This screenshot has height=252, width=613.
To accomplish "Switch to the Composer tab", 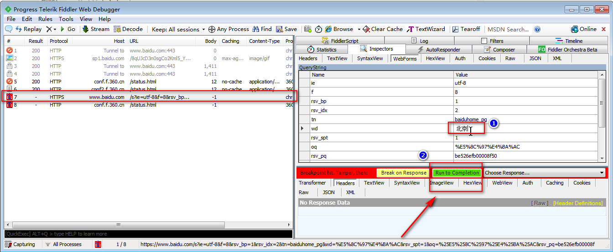I will pyautogui.click(x=500, y=49).
